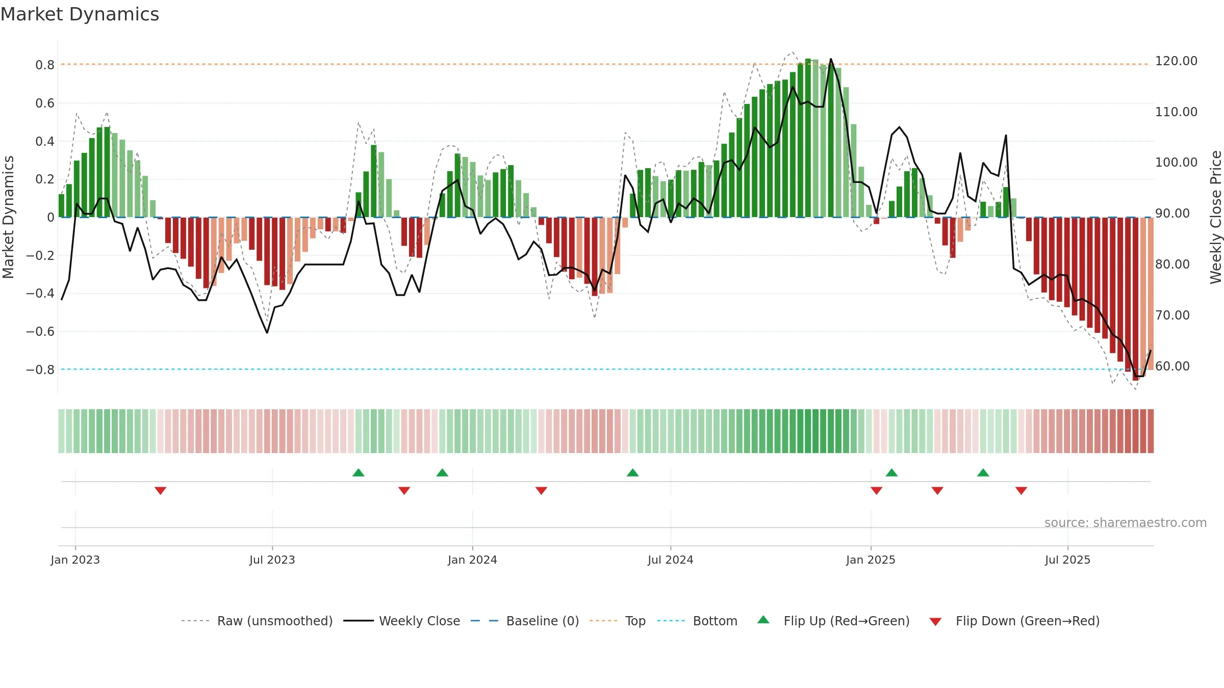
Task: Toggle the Weekly Close legend entry
Action: [x=401, y=621]
